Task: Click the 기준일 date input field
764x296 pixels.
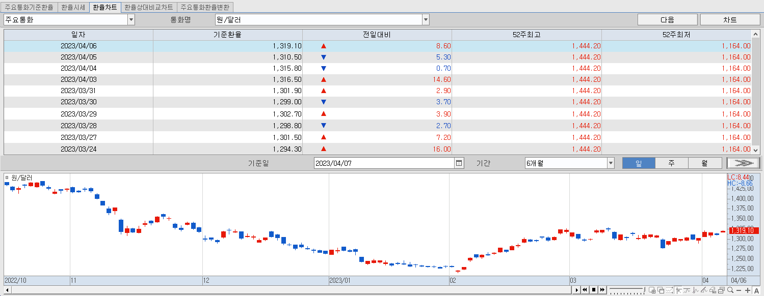Action: pos(384,163)
